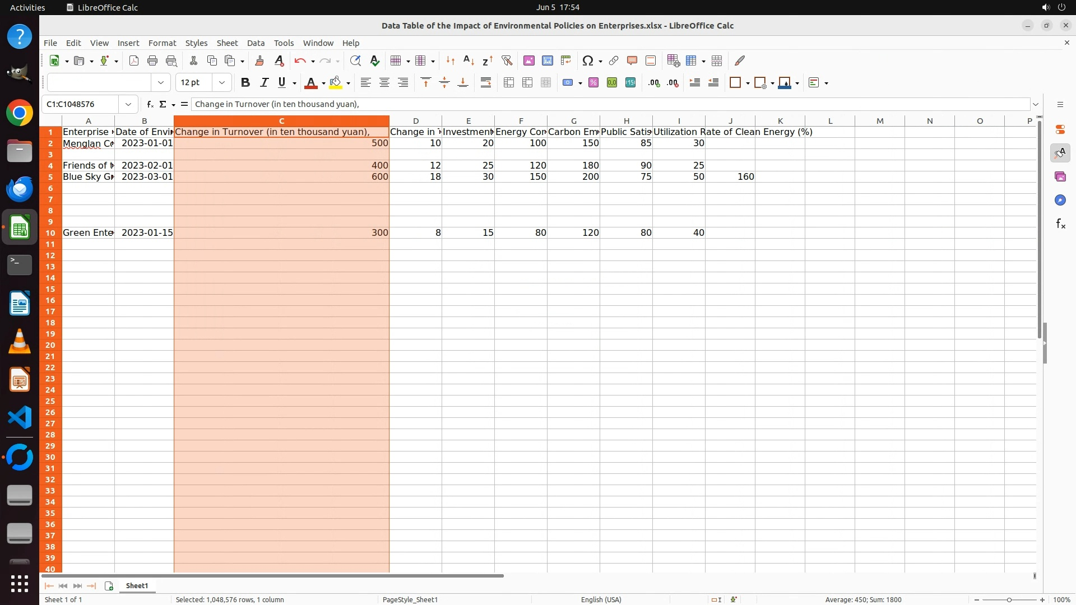Expand the font size dropdown
The image size is (1076, 605).
pos(222,83)
